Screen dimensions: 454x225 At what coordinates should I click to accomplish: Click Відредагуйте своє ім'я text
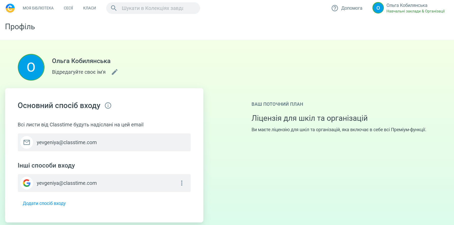tap(79, 72)
